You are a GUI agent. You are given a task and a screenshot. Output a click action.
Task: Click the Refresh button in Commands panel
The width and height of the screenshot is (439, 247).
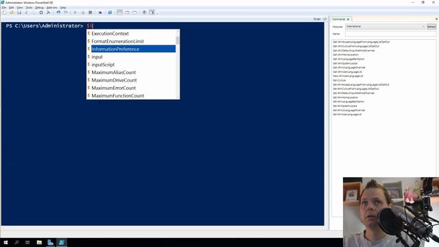pos(431,27)
